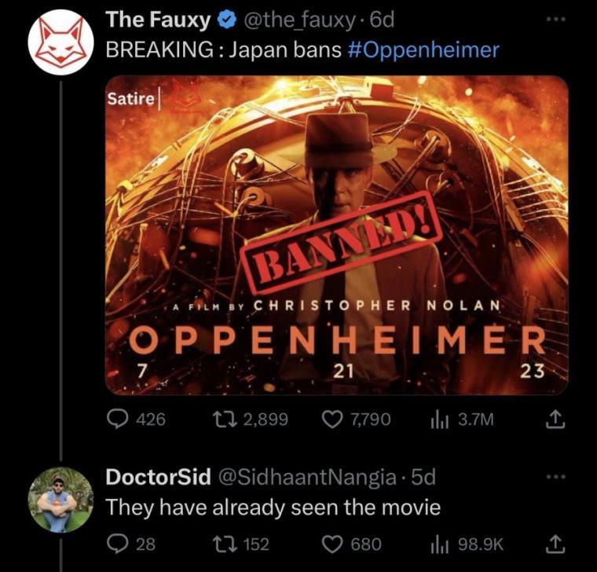Like DoctorSid's reply with 680 likes
597x572 pixels.
tap(334, 544)
